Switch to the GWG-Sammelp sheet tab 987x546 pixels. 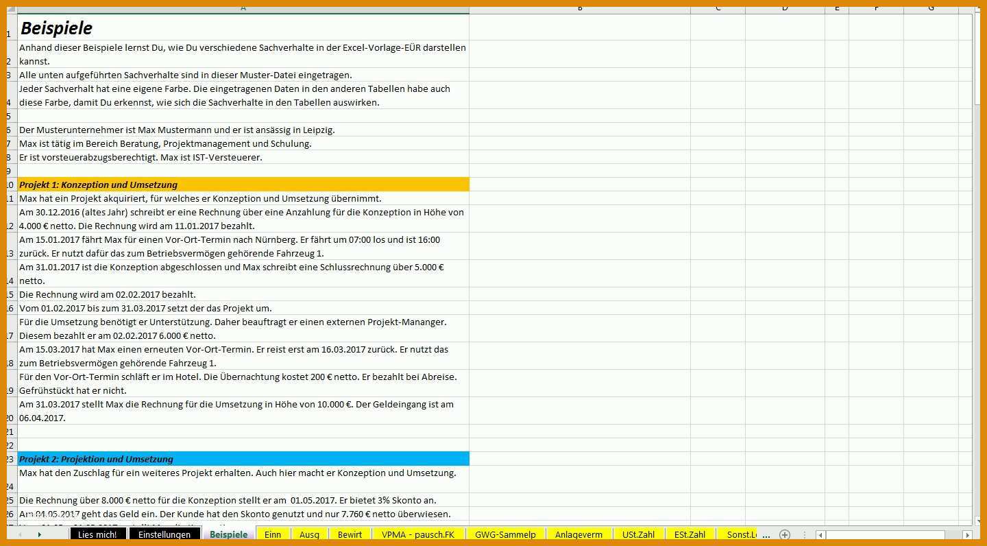[x=505, y=534]
